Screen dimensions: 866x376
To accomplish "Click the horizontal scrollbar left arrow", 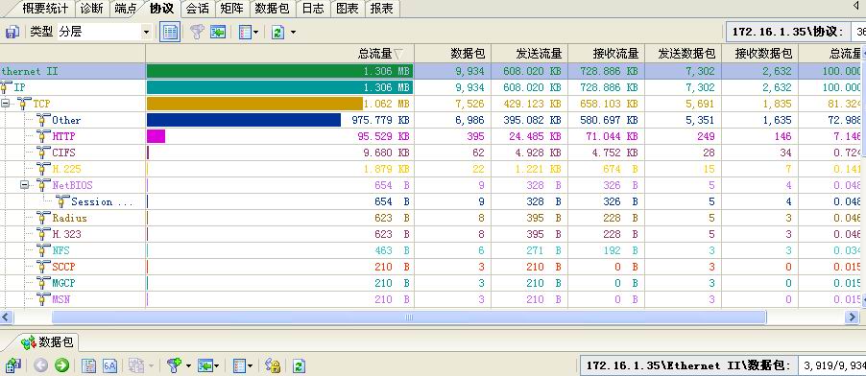I will (x=6, y=317).
